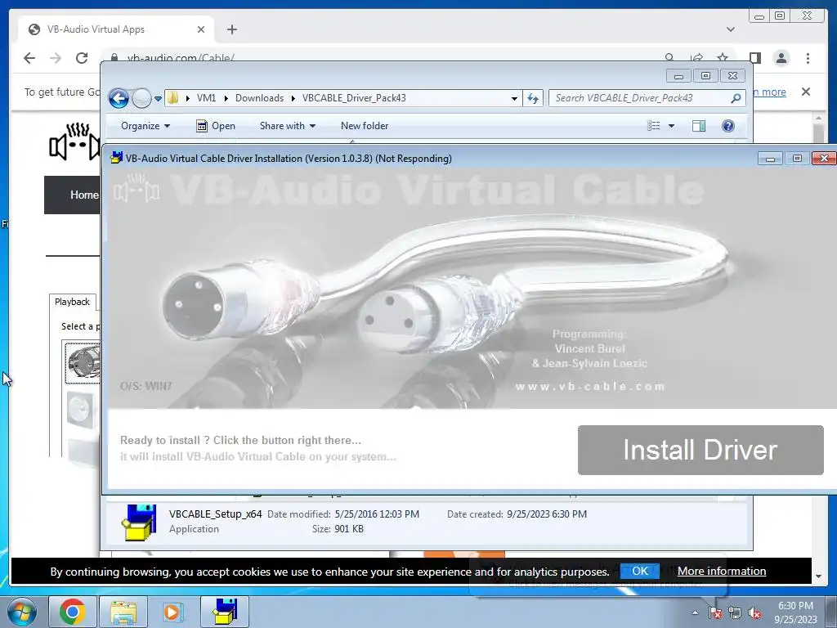Refresh the Explorer folder view
The width and height of the screenshot is (837, 628).
(533, 98)
